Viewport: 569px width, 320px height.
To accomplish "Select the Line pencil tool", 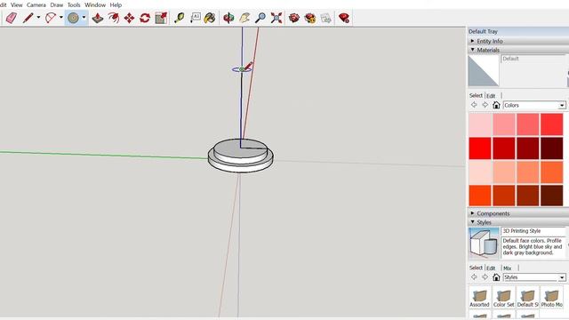I will [x=28, y=18].
